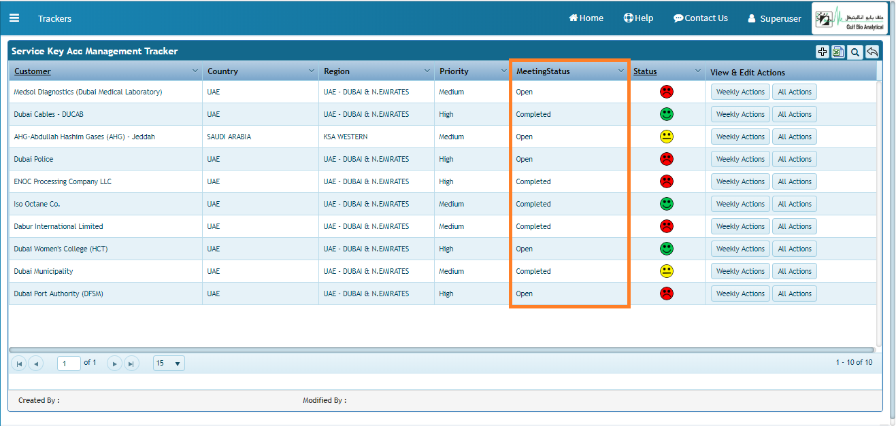
Task: Click the yellow status face for Dubai Municipality
Action: point(667,271)
